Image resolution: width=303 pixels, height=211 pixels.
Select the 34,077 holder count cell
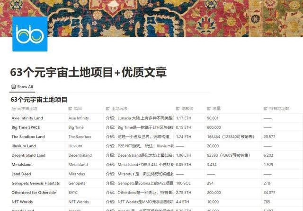pos(269,192)
